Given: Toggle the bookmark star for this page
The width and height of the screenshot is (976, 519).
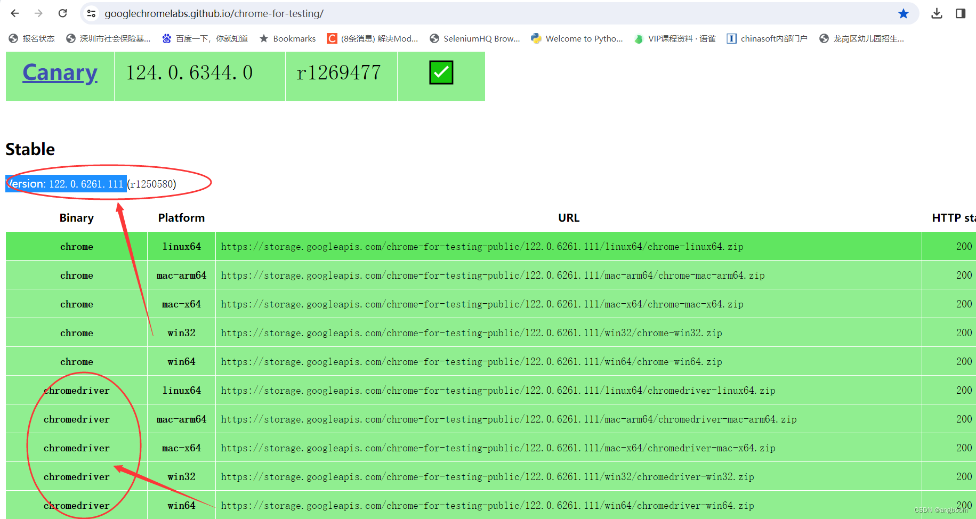Looking at the screenshot, I should (x=904, y=13).
